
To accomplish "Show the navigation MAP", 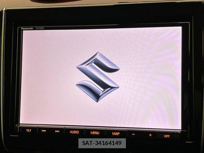I will (116, 134).
